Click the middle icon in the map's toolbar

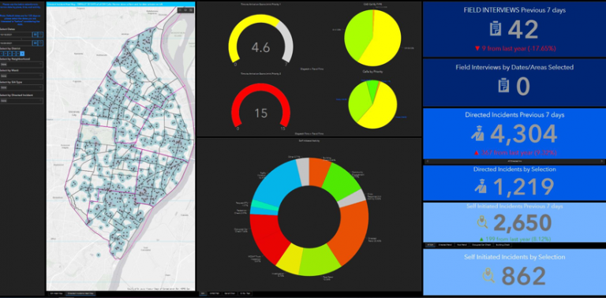[x=185, y=10]
